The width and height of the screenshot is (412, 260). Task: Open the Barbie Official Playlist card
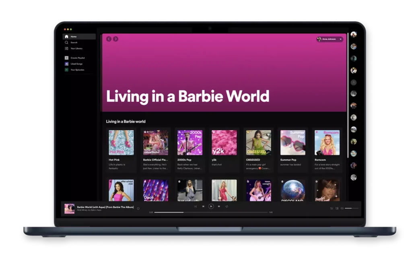click(155, 141)
